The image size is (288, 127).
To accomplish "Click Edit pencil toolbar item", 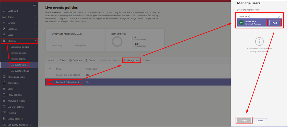I will (62, 60).
